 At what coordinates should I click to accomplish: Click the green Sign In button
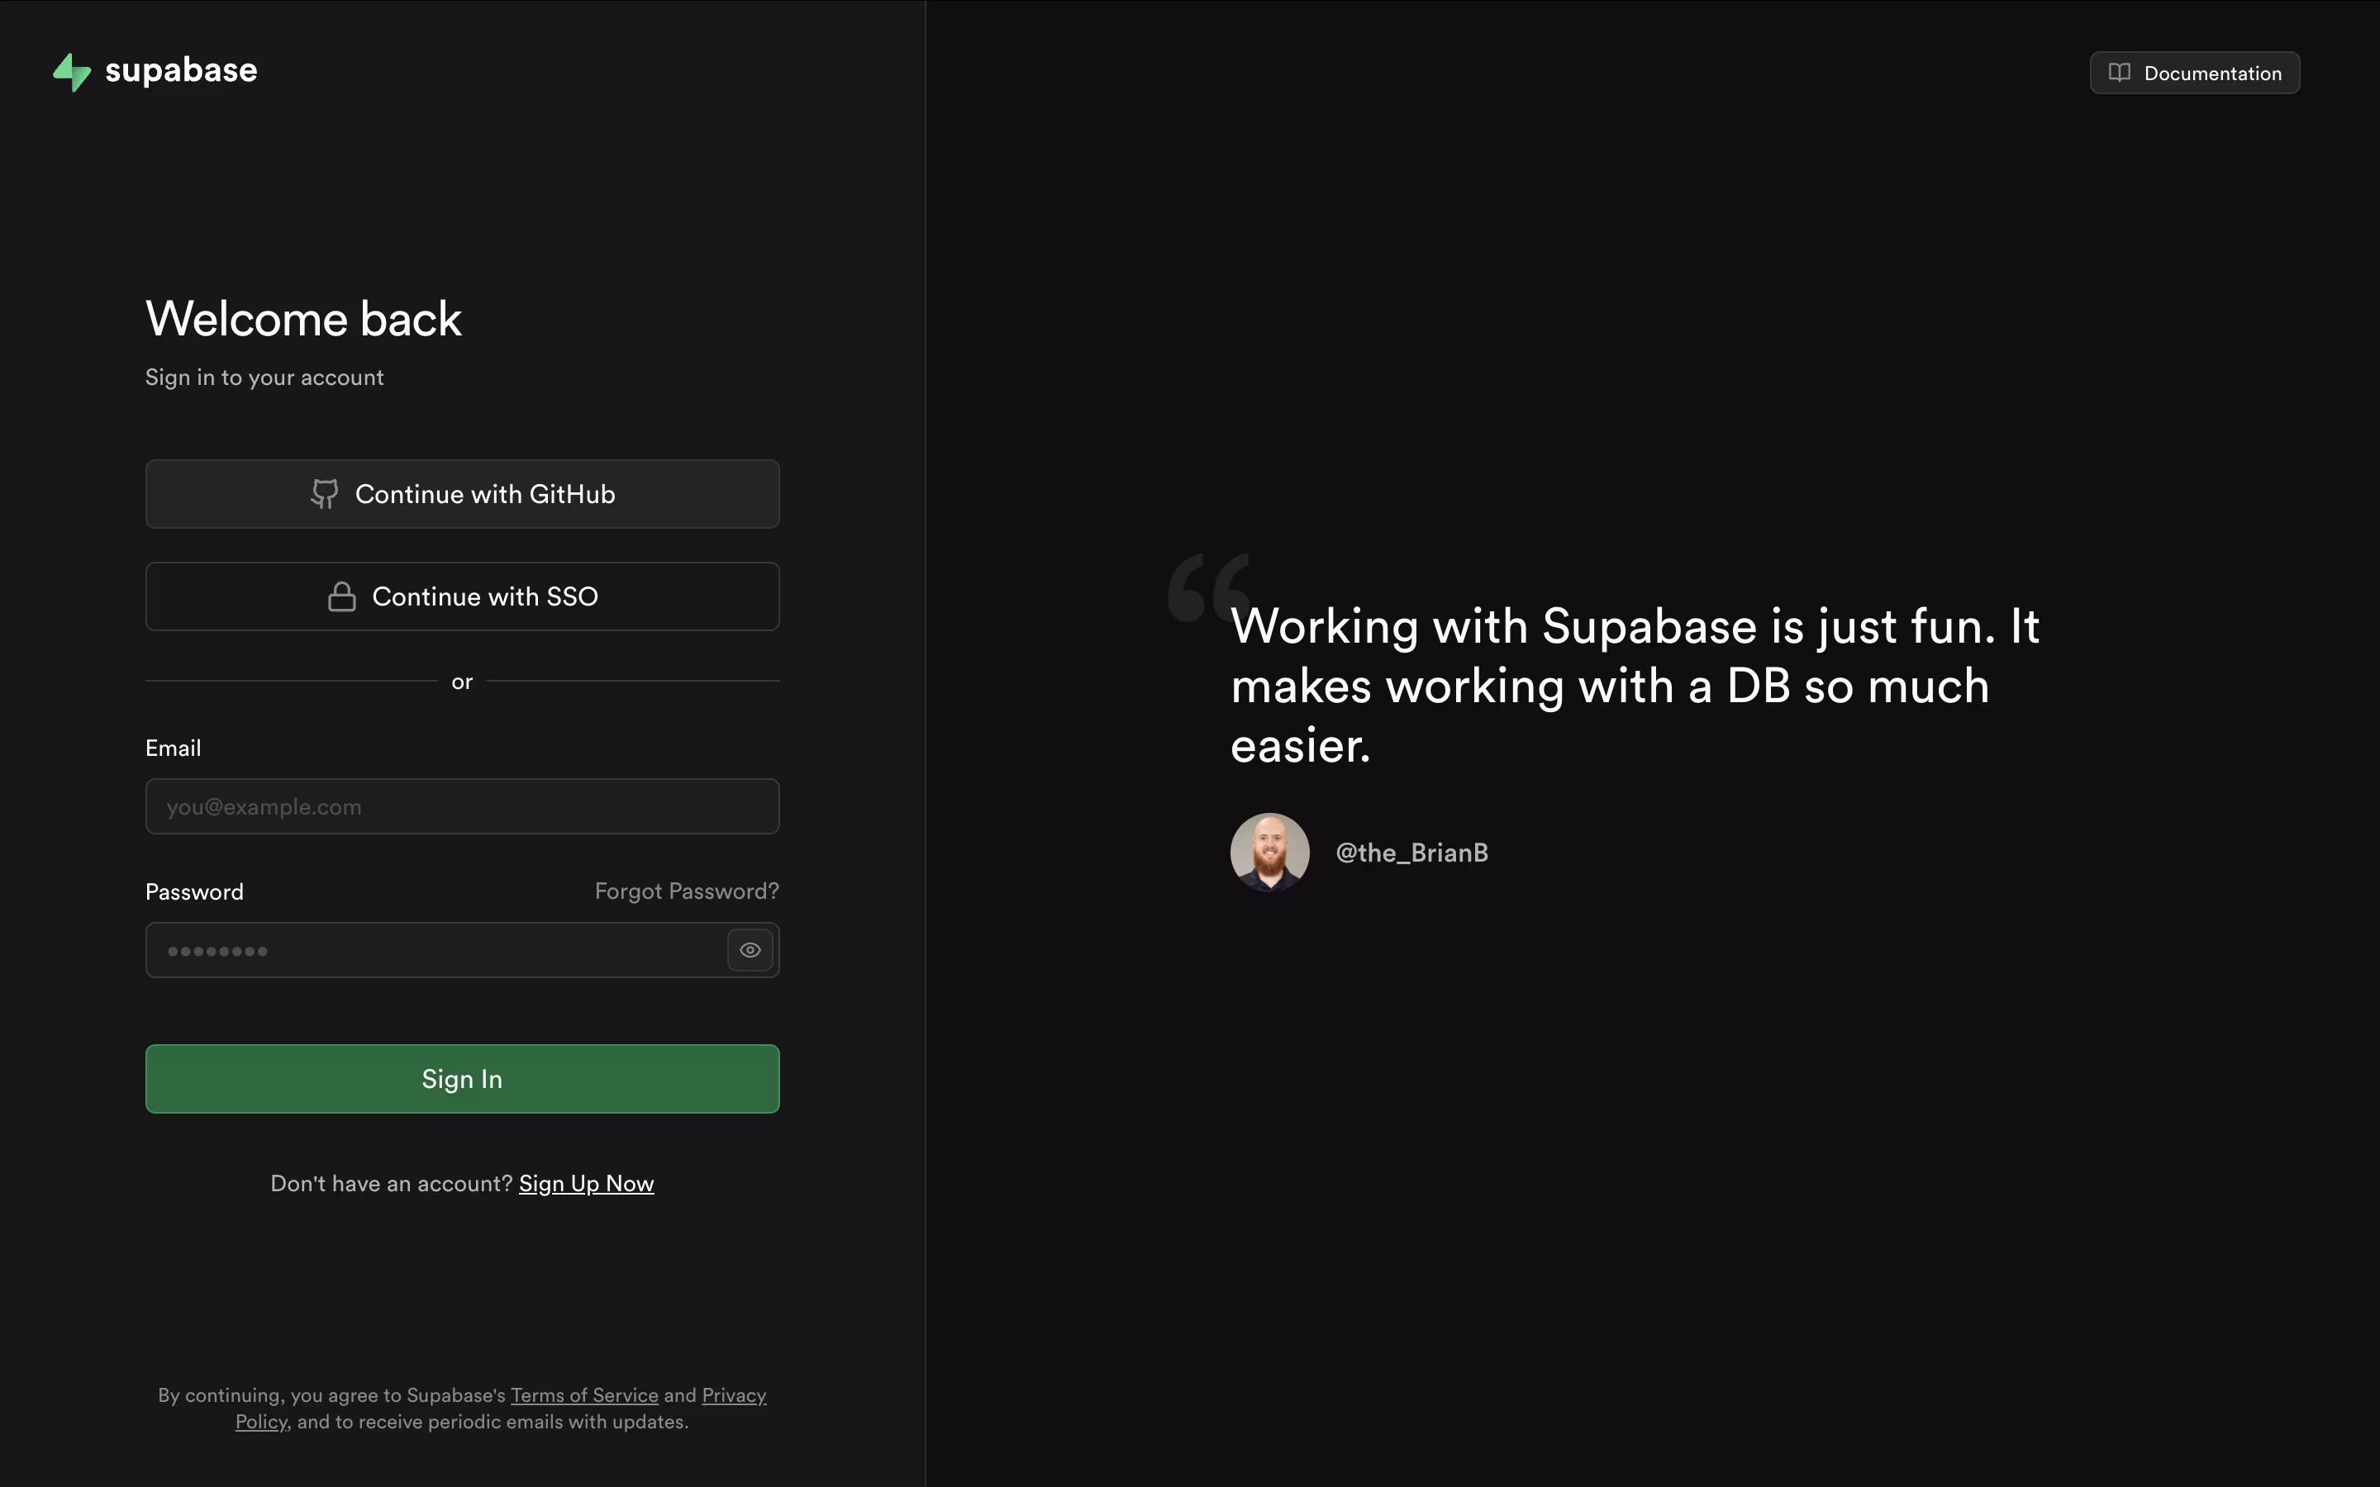(x=462, y=1079)
